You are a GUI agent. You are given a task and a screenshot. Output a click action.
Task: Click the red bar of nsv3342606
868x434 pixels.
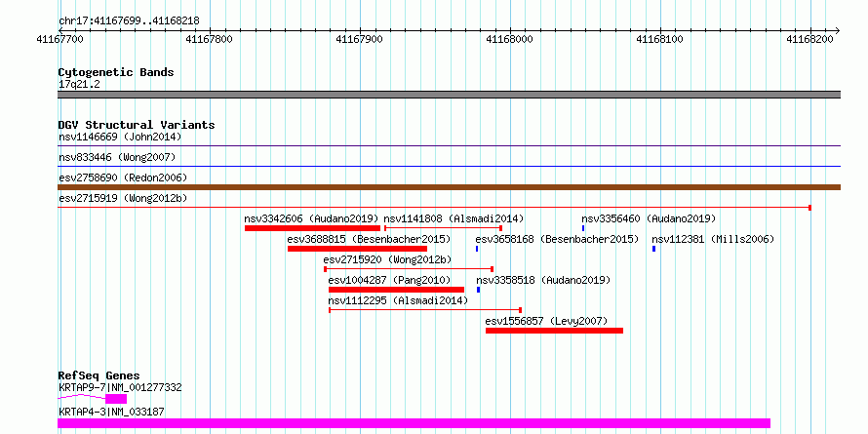(x=313, y=228)
